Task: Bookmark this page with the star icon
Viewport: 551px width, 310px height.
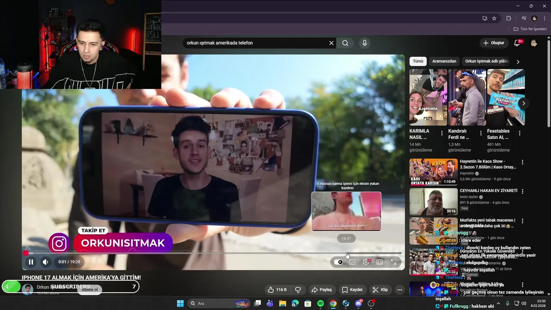Action: tap(494, 19)
